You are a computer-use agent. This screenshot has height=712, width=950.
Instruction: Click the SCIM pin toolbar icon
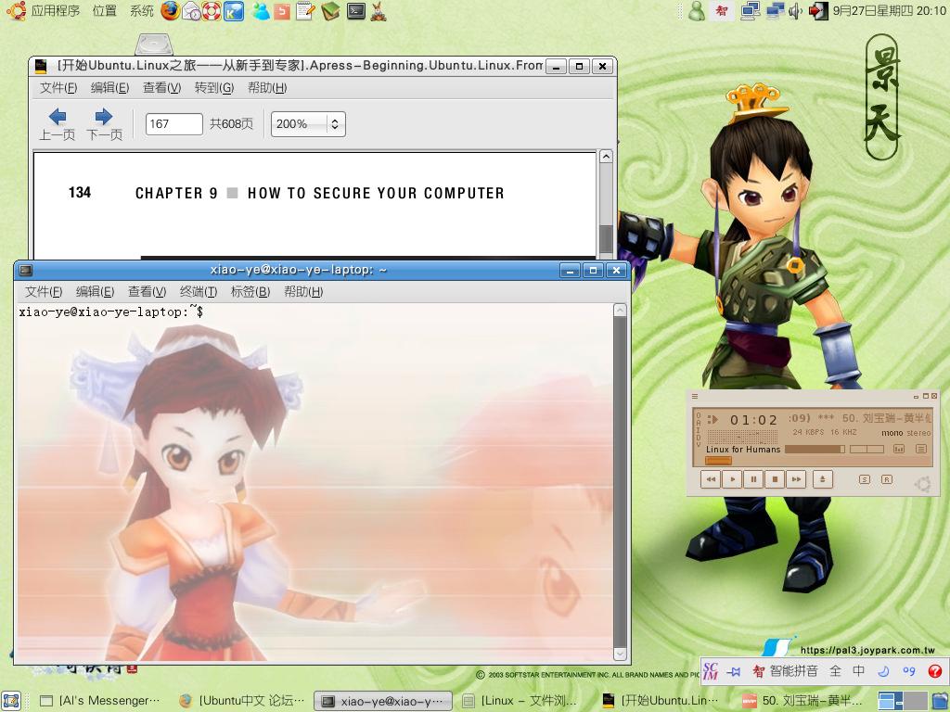(734, 671)
